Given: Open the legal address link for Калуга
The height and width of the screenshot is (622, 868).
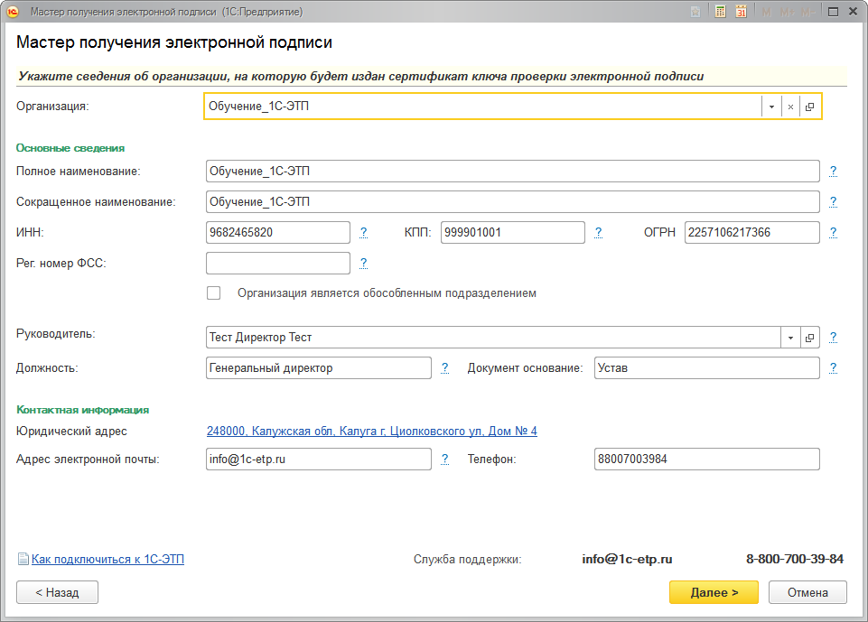Looking at the screenshot, I should pyautogui.click(x=371, y=432).
